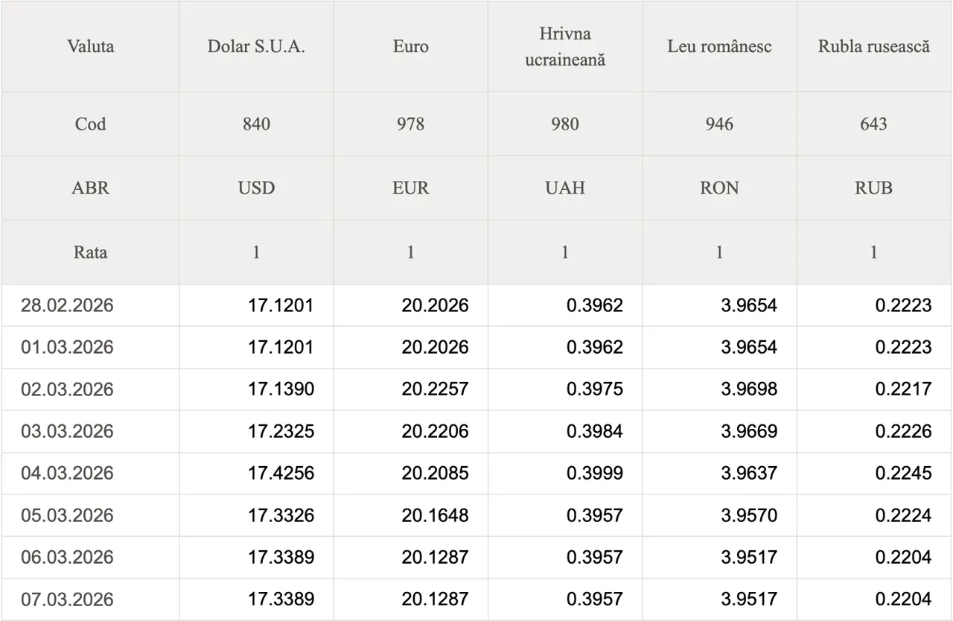
Task: Click the Rata row label
Action: point(90,252)
